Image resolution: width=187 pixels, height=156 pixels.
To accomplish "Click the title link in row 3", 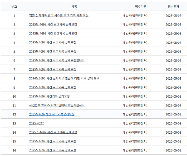I will [x=53, y=33].
